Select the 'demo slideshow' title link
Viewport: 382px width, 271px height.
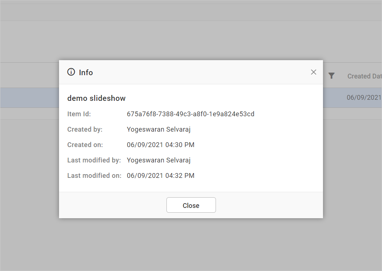click(96, 98)
